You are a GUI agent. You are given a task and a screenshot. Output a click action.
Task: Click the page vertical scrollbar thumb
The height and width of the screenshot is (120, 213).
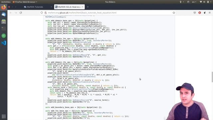212,77
